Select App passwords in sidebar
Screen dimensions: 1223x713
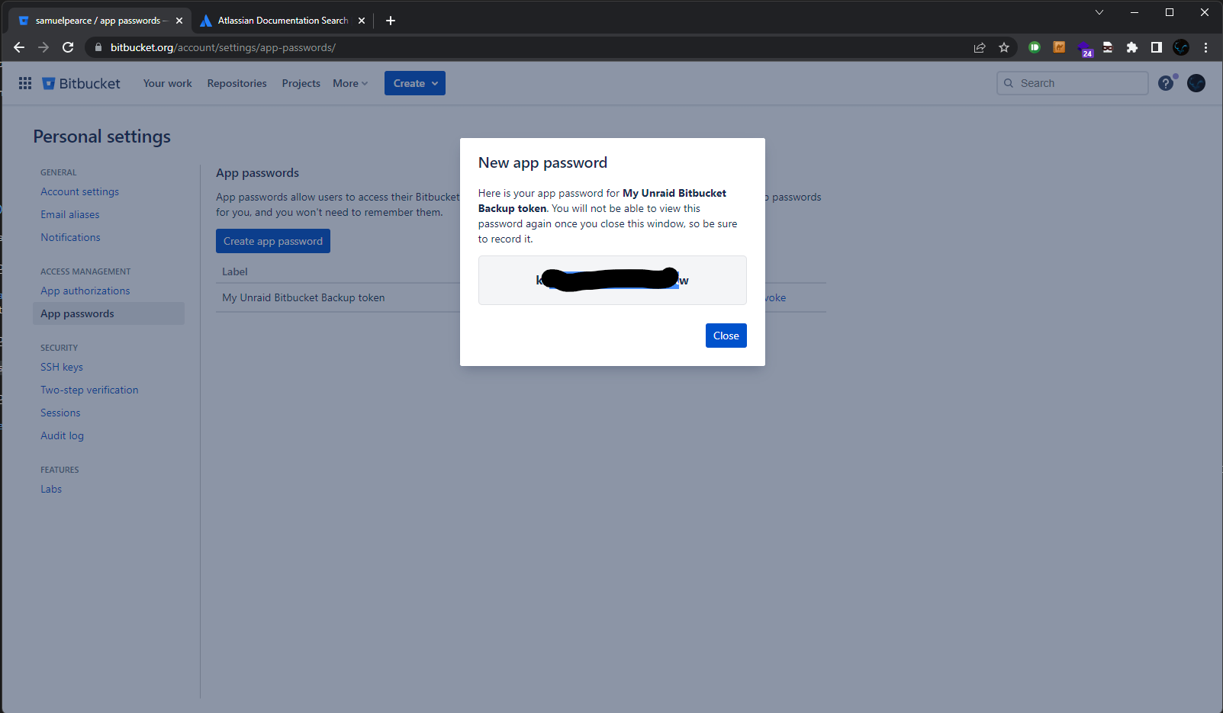[x=108, y=313]
